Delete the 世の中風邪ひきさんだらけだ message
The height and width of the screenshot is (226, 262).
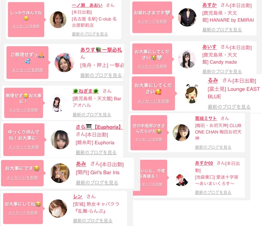point(149,139)
